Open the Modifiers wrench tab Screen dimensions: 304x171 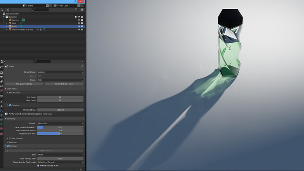tap(2, 106)
